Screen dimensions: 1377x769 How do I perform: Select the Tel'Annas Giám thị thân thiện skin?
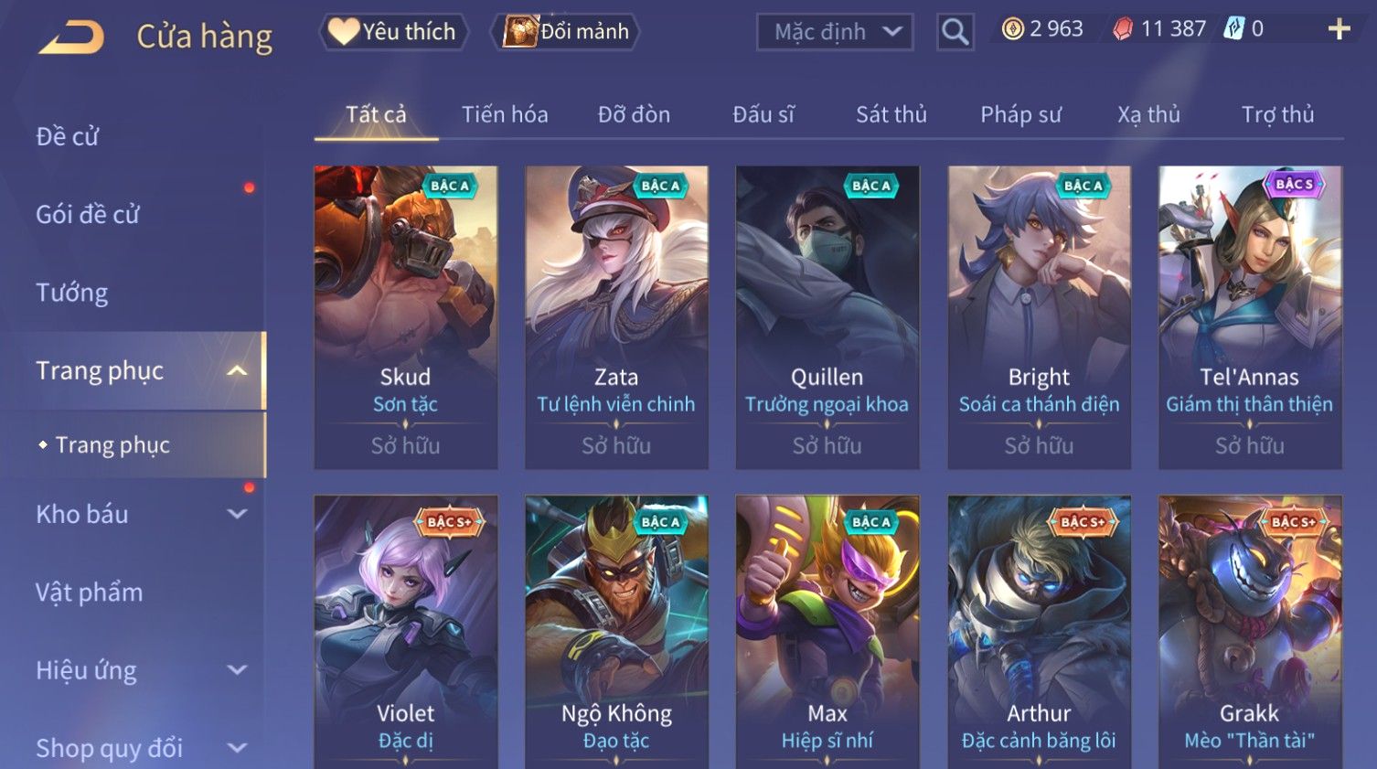point(1250,317)
